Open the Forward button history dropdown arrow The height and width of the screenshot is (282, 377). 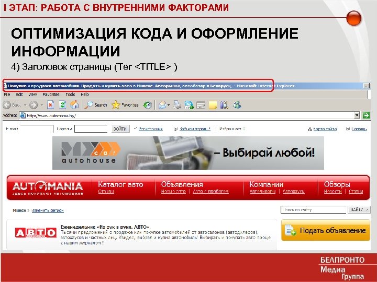coord(42,105)
